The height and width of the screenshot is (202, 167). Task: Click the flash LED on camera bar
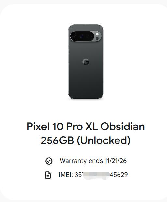(97, 34)
